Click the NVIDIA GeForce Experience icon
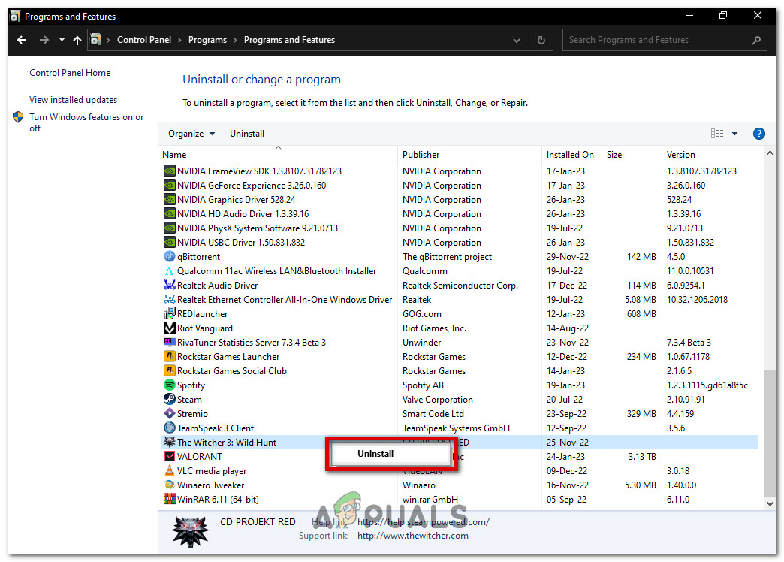The height and width of the screenshot is (562, 784). (x=170, y=185)
